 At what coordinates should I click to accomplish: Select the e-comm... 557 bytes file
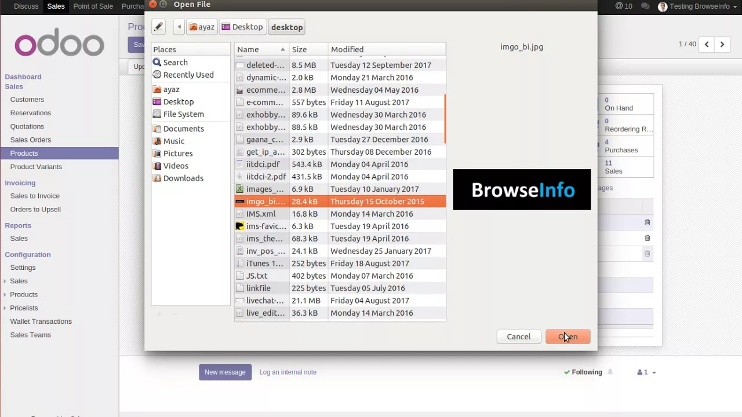pos(340,102)
